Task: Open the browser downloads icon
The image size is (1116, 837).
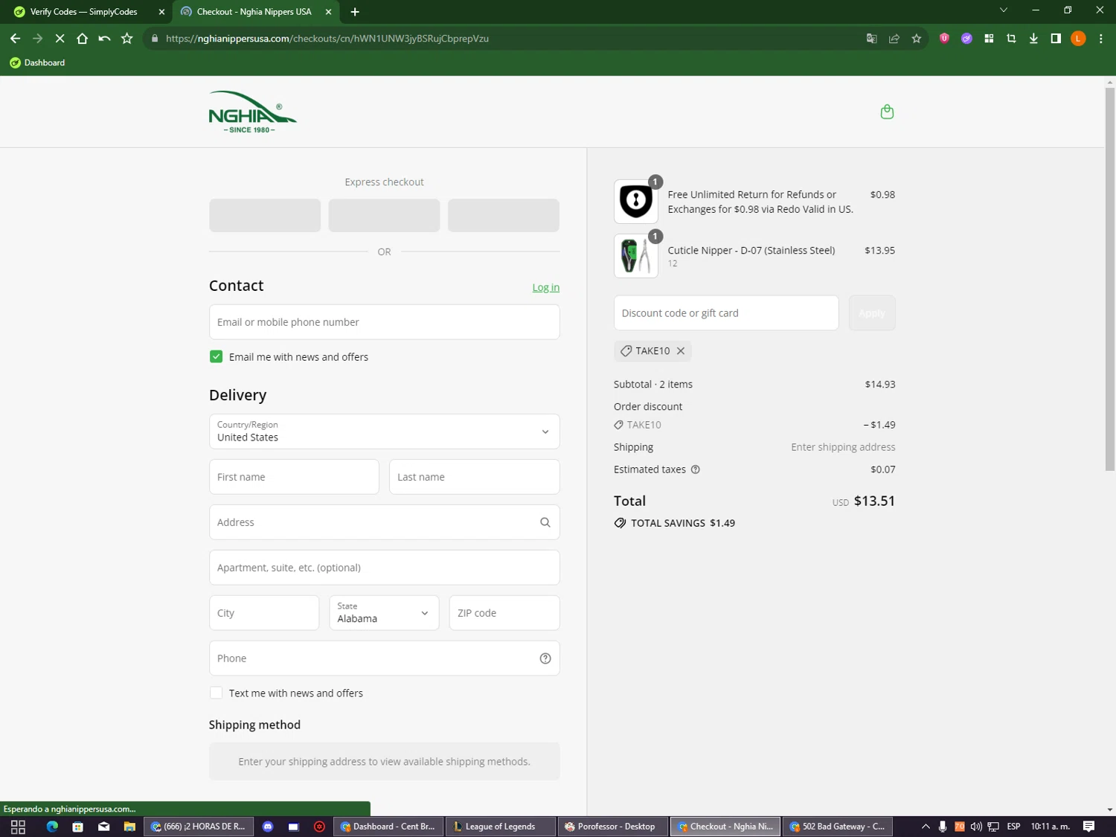Action: (x=1033, y=39)
